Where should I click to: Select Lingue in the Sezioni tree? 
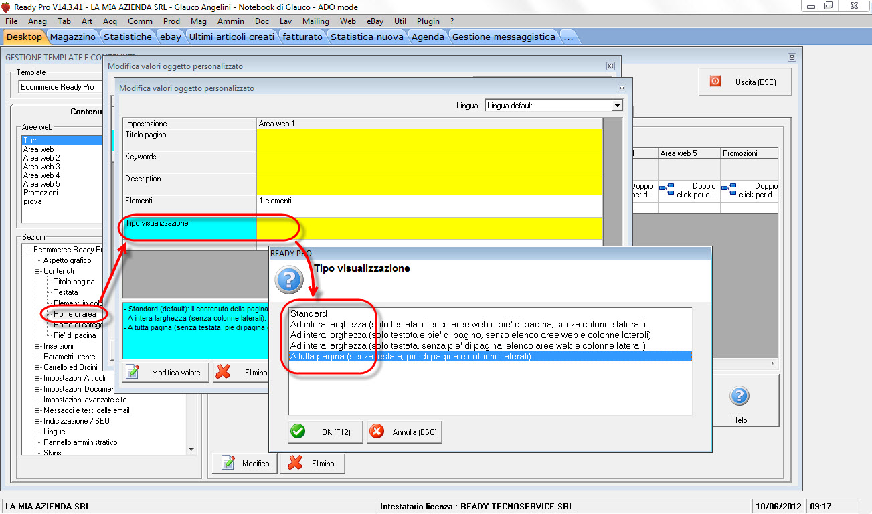(55, 432)
